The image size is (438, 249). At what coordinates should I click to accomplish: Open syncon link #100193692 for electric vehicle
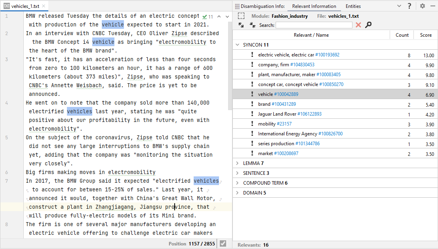click(x=327, y=55)
